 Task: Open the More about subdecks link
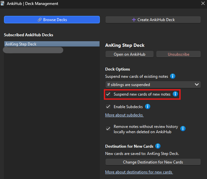point(124,115)
